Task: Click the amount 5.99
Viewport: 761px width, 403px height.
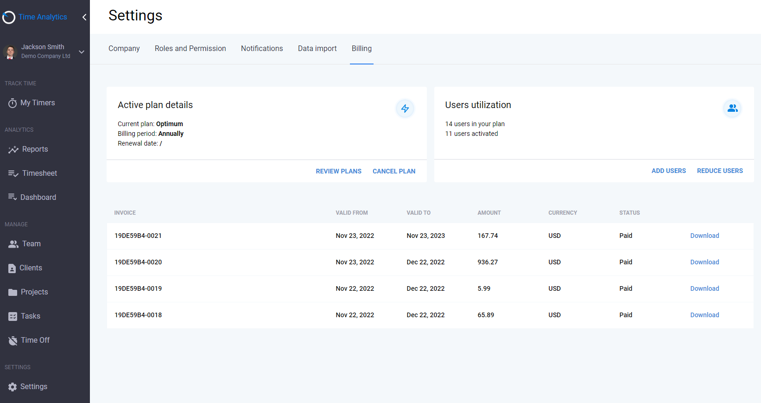Action: (x=484, y=288)
